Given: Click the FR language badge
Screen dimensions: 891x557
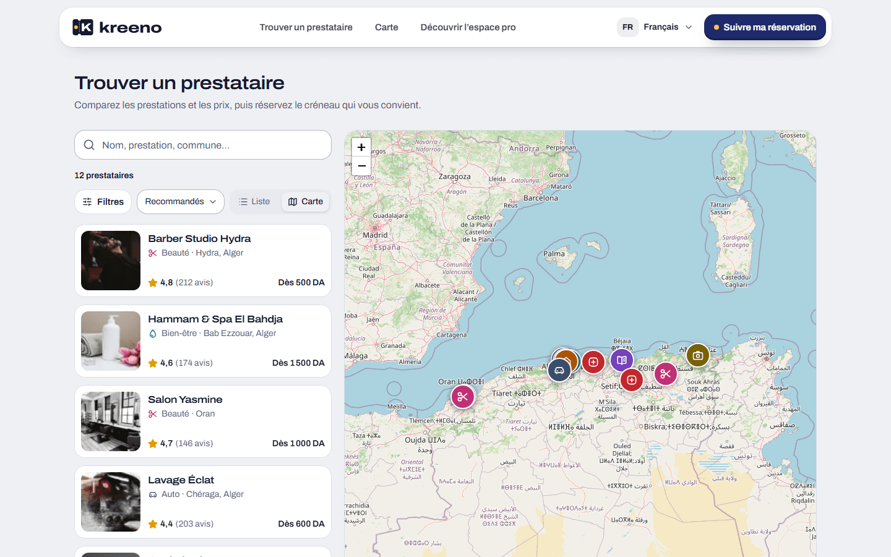Looking at the screenshot, I should coord(628,27).
